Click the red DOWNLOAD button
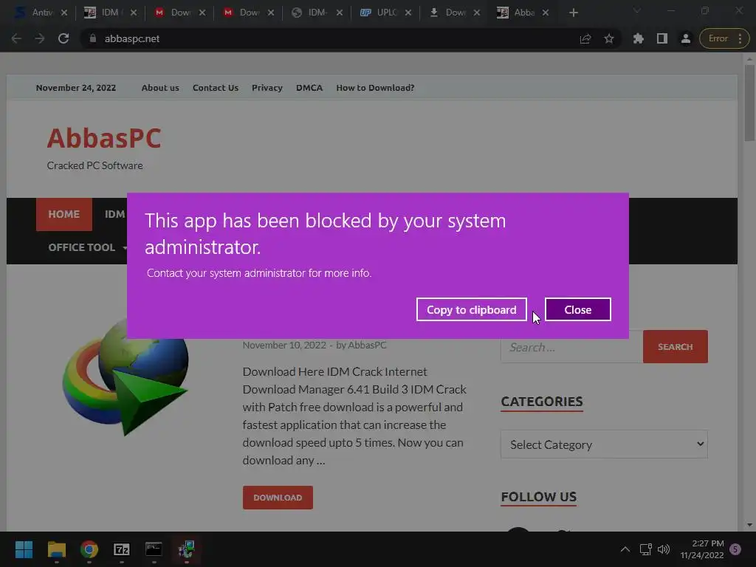This screenshot has height=567, width=756. [278, 498]
